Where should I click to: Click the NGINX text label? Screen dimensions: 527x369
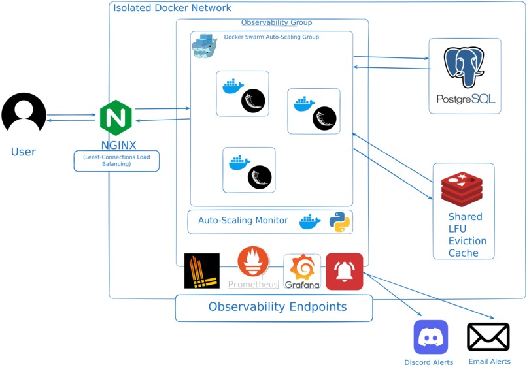[118, 145]
